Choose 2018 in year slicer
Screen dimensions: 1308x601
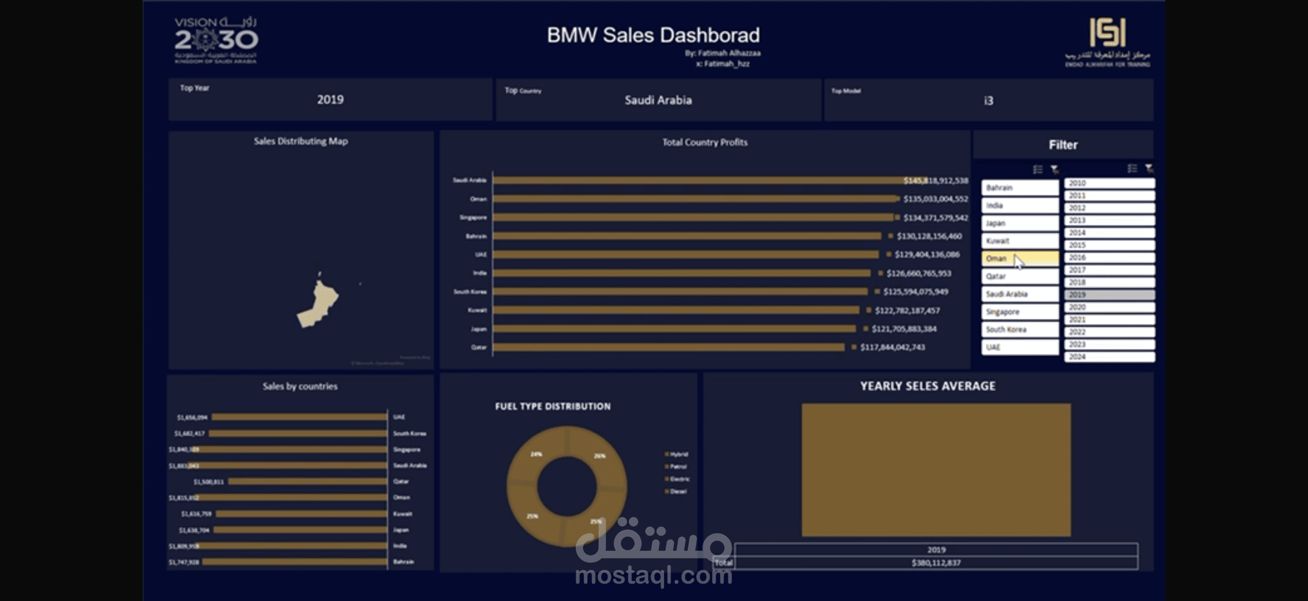tap(1109, 283)
